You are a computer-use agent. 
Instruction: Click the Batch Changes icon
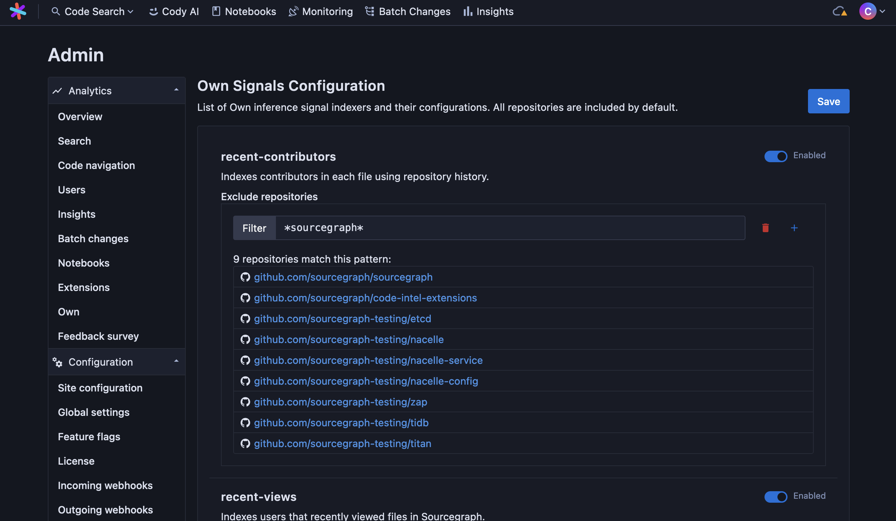tap(370, 11)
